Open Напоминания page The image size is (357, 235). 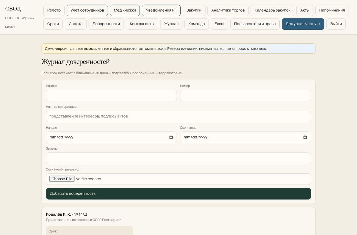(x=332, y=10)
